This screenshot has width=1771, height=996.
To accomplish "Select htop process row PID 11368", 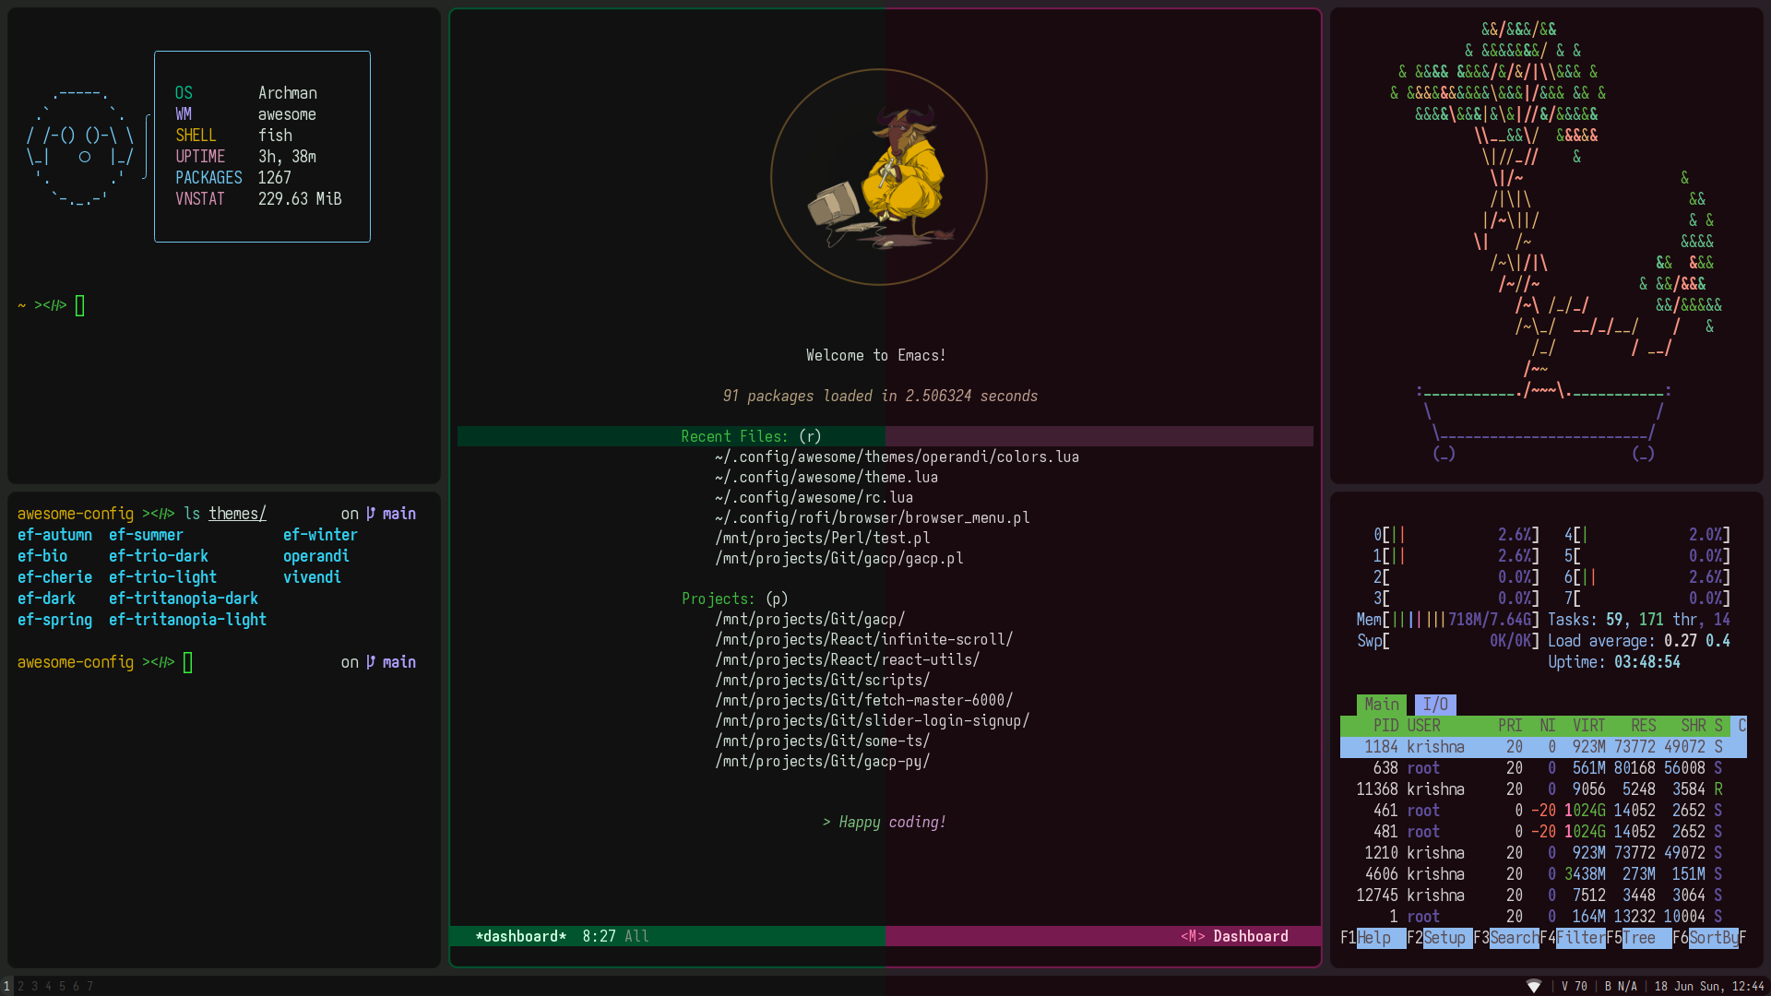I will (x=1543, y=789).
